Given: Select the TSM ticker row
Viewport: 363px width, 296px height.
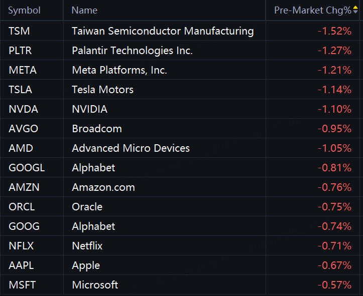Looking at the screenshot, I should (x=19, y=31).
